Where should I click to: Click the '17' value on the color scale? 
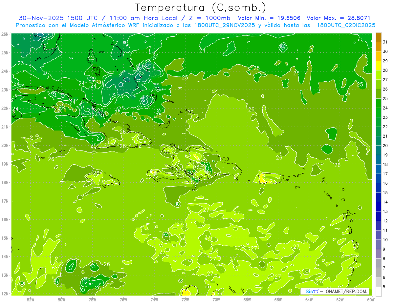click(x=385, y=174)
